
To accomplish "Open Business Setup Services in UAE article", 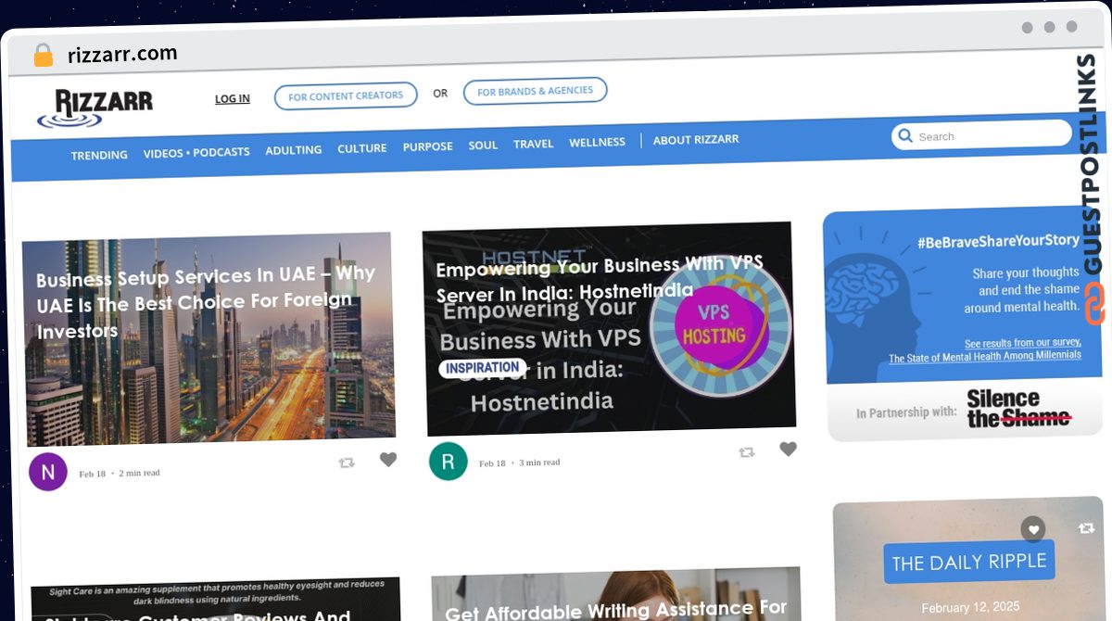I will coord(206,302).
